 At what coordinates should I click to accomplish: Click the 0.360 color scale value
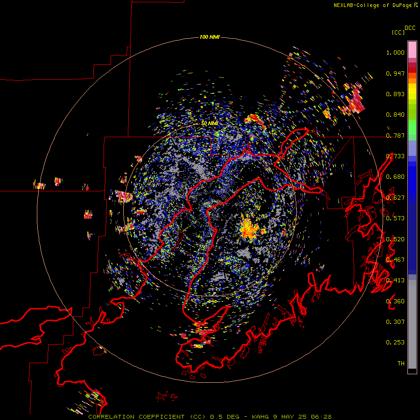coord(395,301)
